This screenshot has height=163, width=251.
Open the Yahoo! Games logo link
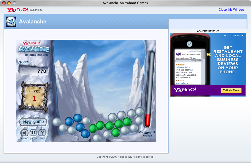click(24, 10)
